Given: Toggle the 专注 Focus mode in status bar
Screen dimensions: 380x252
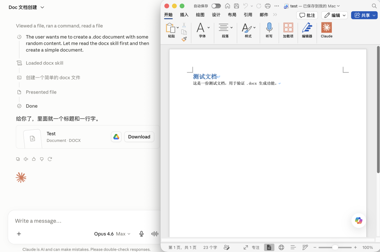Looking at the screenshot, I should click(x=251, y=247).
